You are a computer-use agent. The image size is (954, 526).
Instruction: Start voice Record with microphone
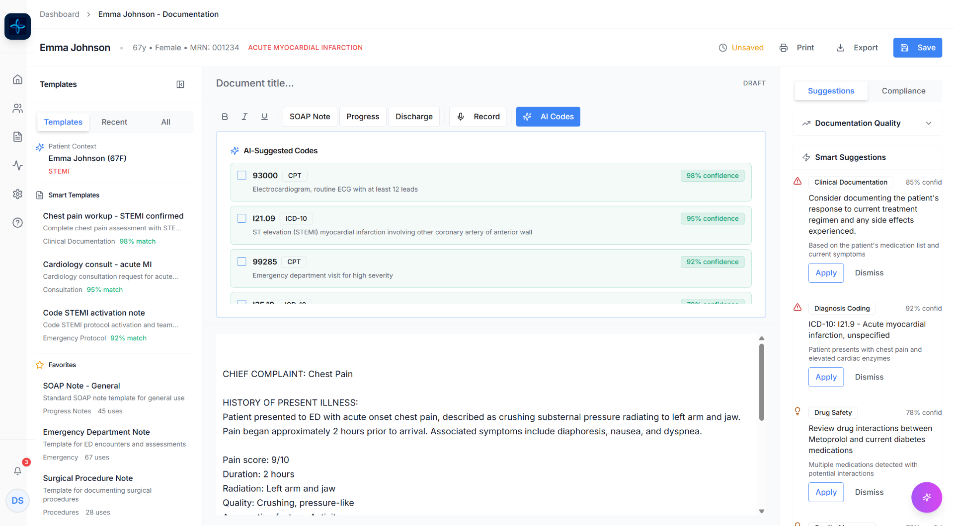[x=478, y=117]
